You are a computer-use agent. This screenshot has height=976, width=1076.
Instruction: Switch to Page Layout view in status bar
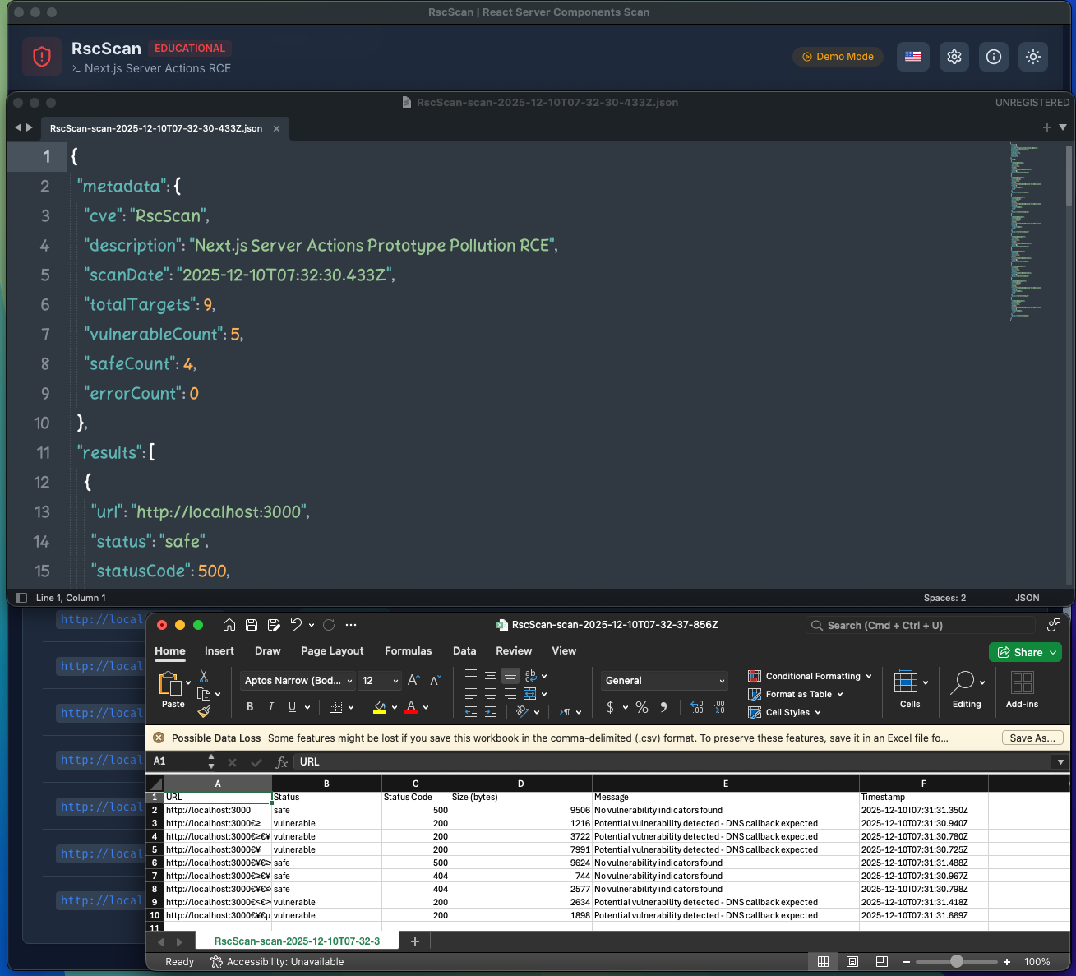(x=852, y=962)
